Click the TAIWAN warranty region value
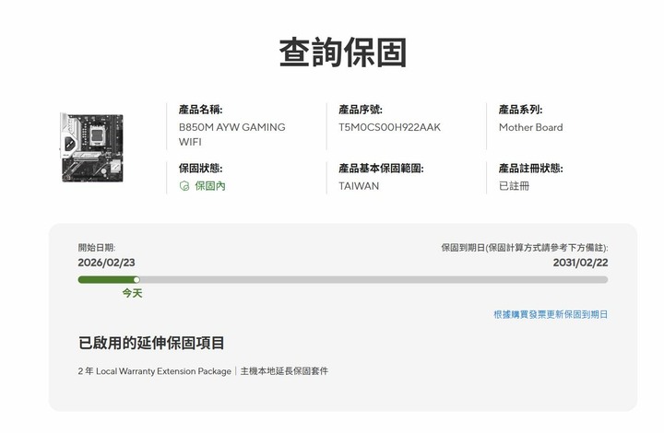664x433 pixels. pos(359,186)
